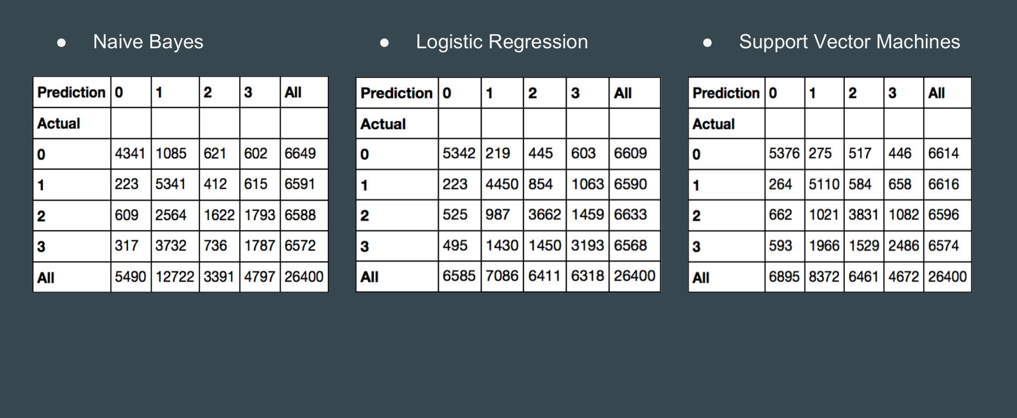The image size is (1017, 418).
Task: Select the 8372 total in SVM table
Action: (824, 276)
